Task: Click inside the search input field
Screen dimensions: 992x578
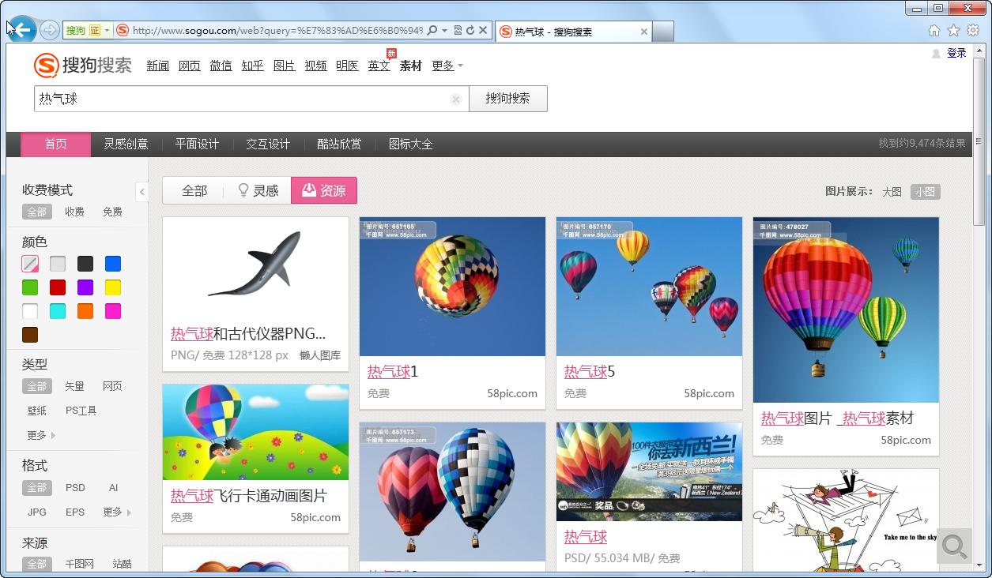Action: tap(237, 99)
